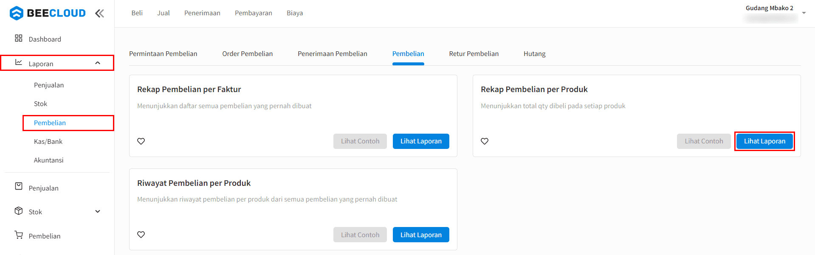Click Lihat Contoh for Rekap per Produk
This screenshot has height=255, width=815.
coord(704,141)
